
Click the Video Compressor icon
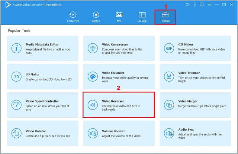pos(93,48)
